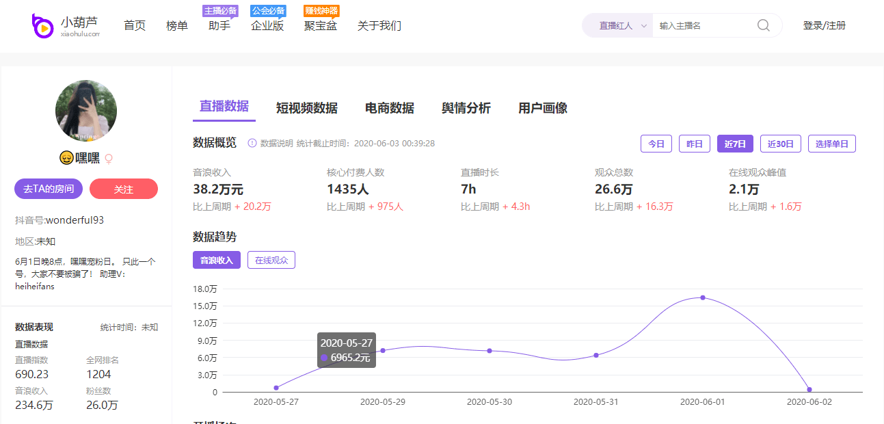
Task: Click the search magnifier icon
Action: [763, 26]
